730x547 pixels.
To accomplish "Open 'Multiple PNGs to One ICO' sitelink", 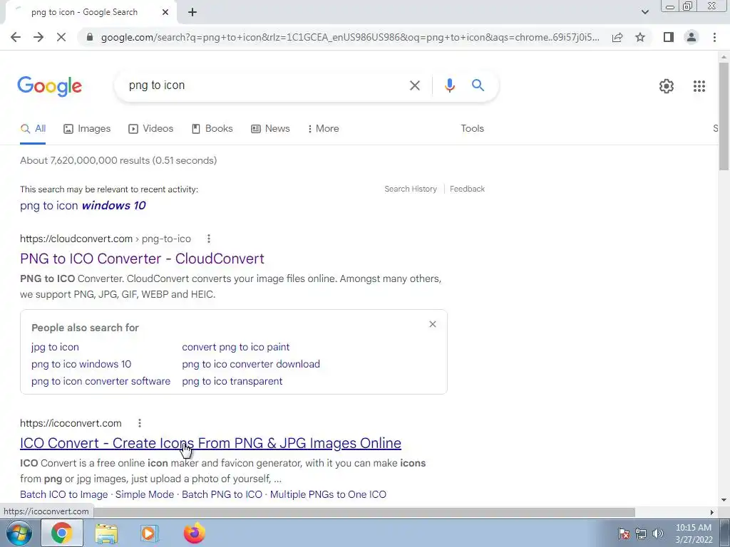I will 328,494.
